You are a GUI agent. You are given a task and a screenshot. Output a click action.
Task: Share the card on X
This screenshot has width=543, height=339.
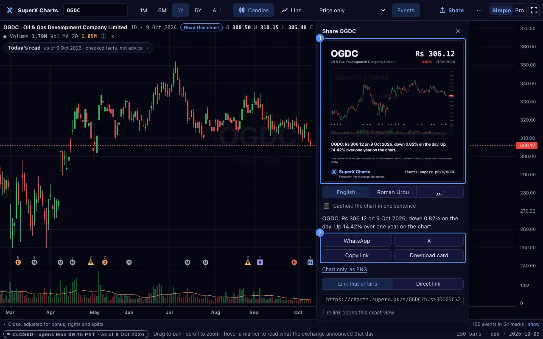429,241
